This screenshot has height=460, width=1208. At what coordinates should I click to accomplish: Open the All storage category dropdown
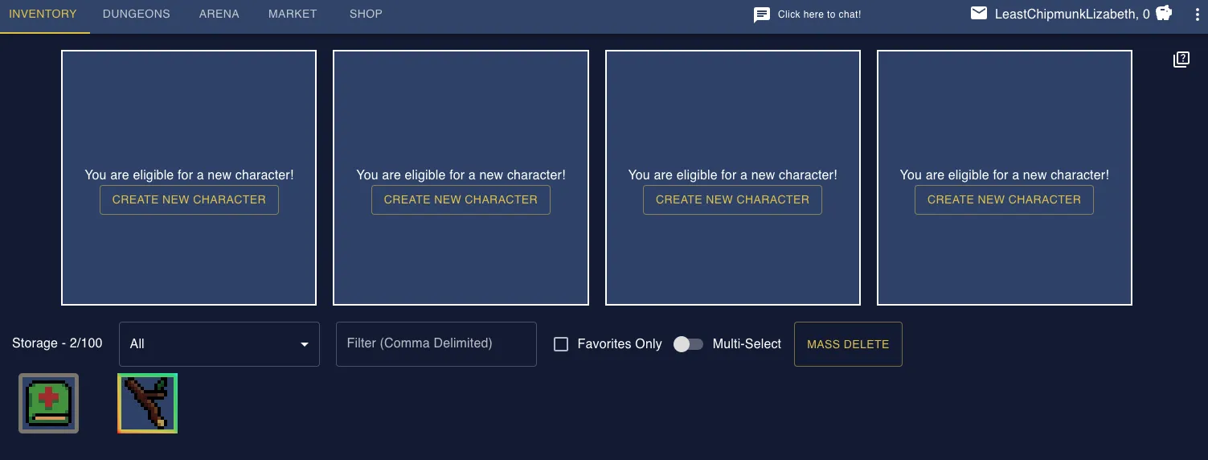219,344
